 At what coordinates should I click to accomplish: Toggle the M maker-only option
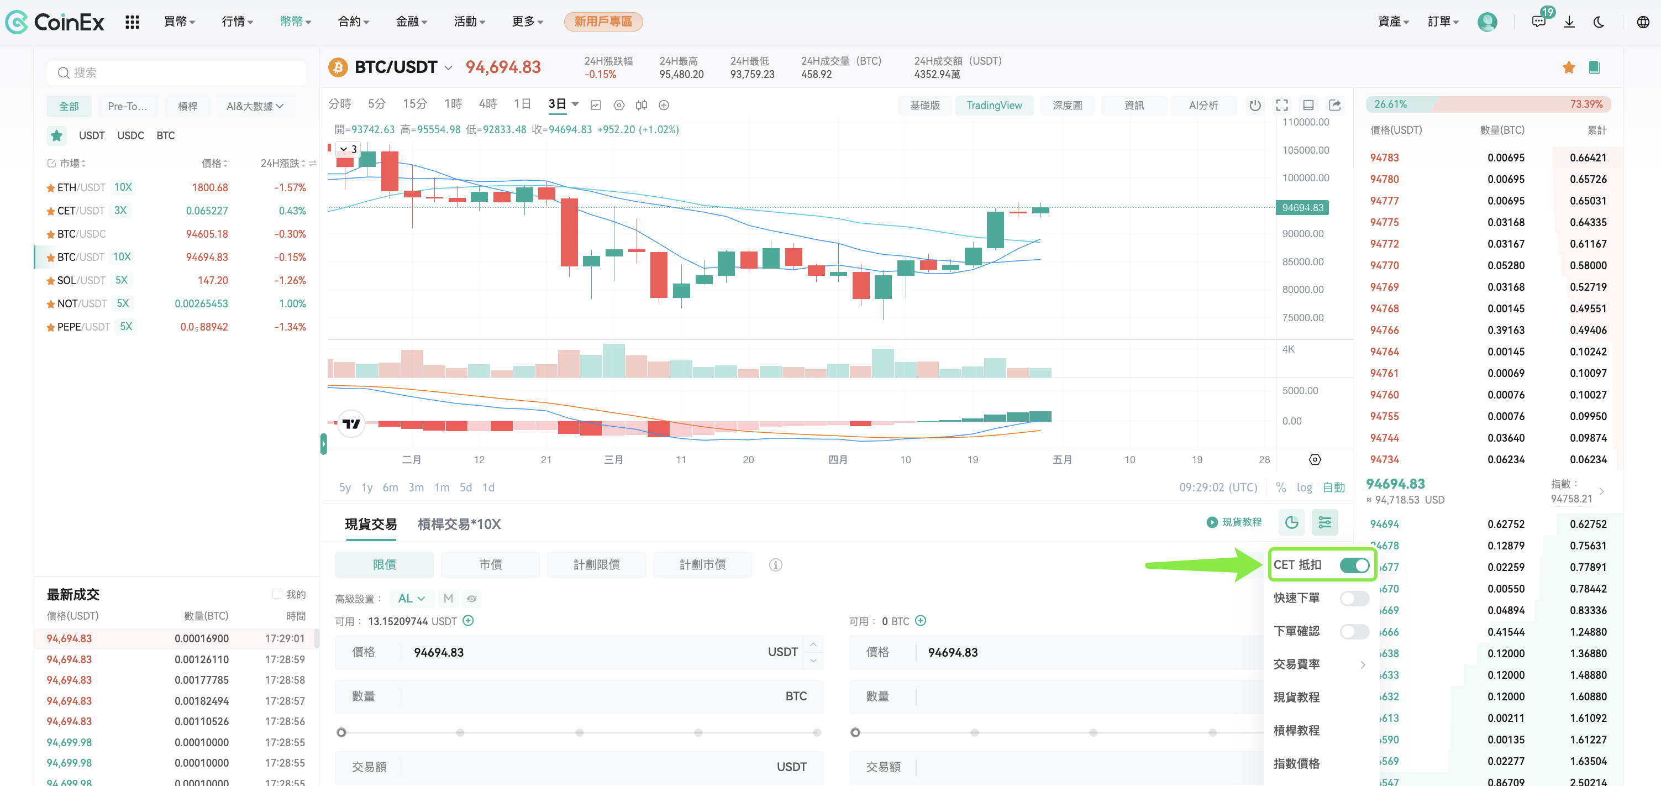pos(448,599)
